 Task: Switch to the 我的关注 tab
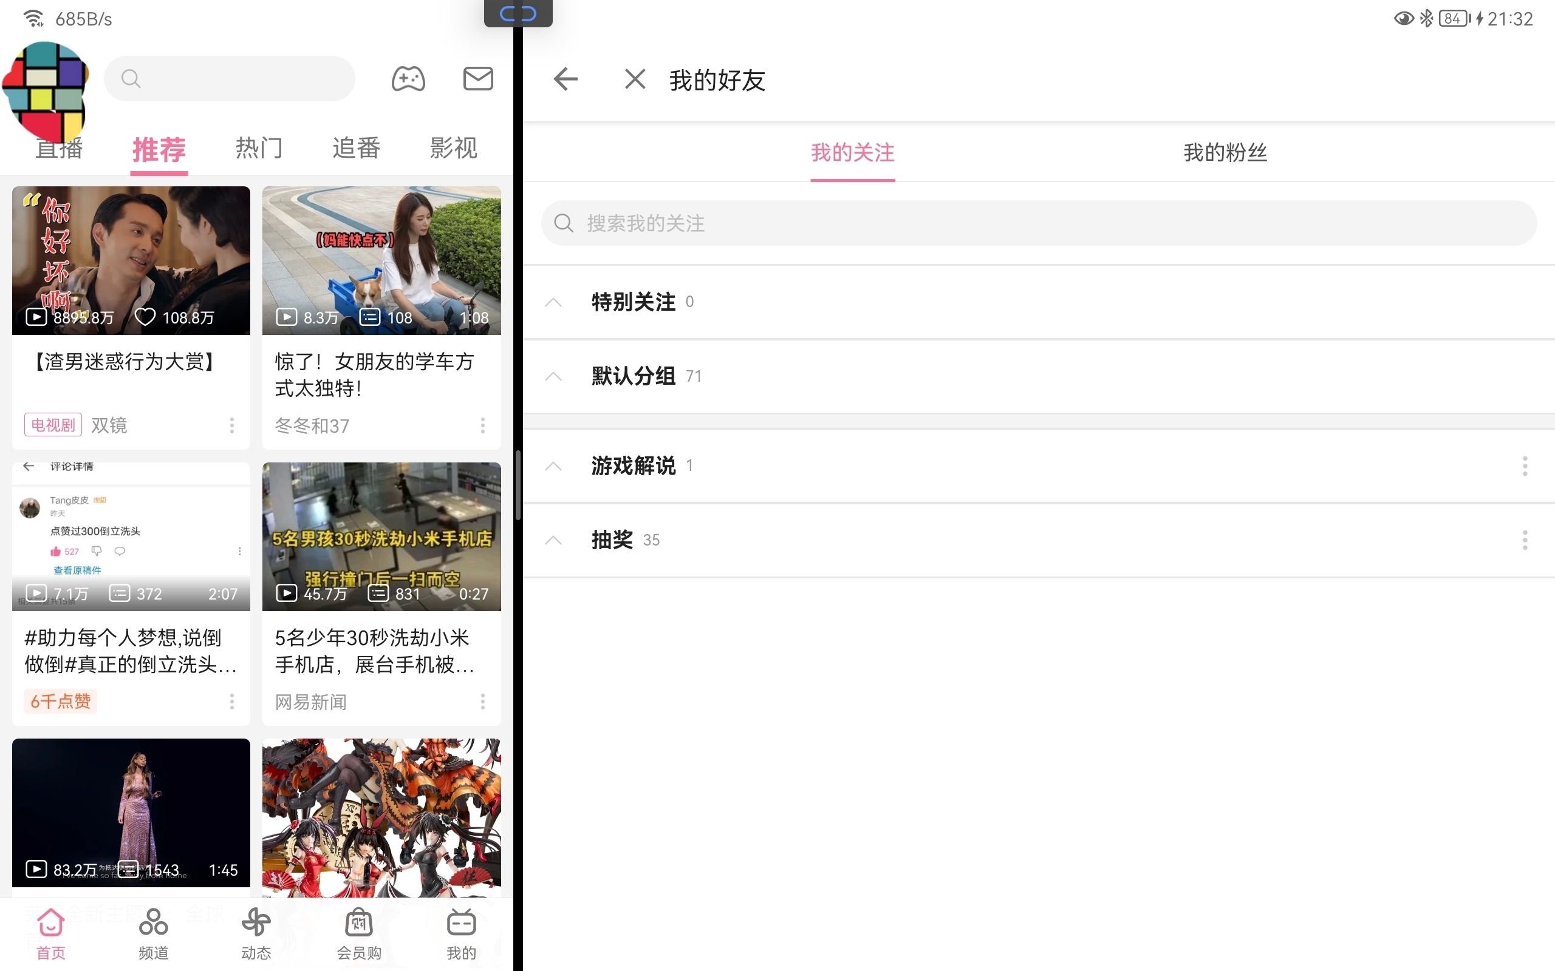pyautogui.click(x=852, y=153)
